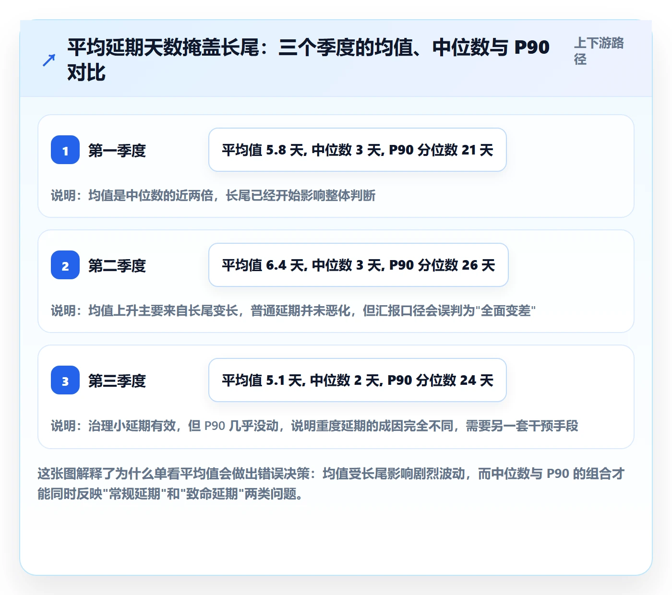Click the 第一季度 label
This screenshot has height=595, width=672.
click(117, 150)
